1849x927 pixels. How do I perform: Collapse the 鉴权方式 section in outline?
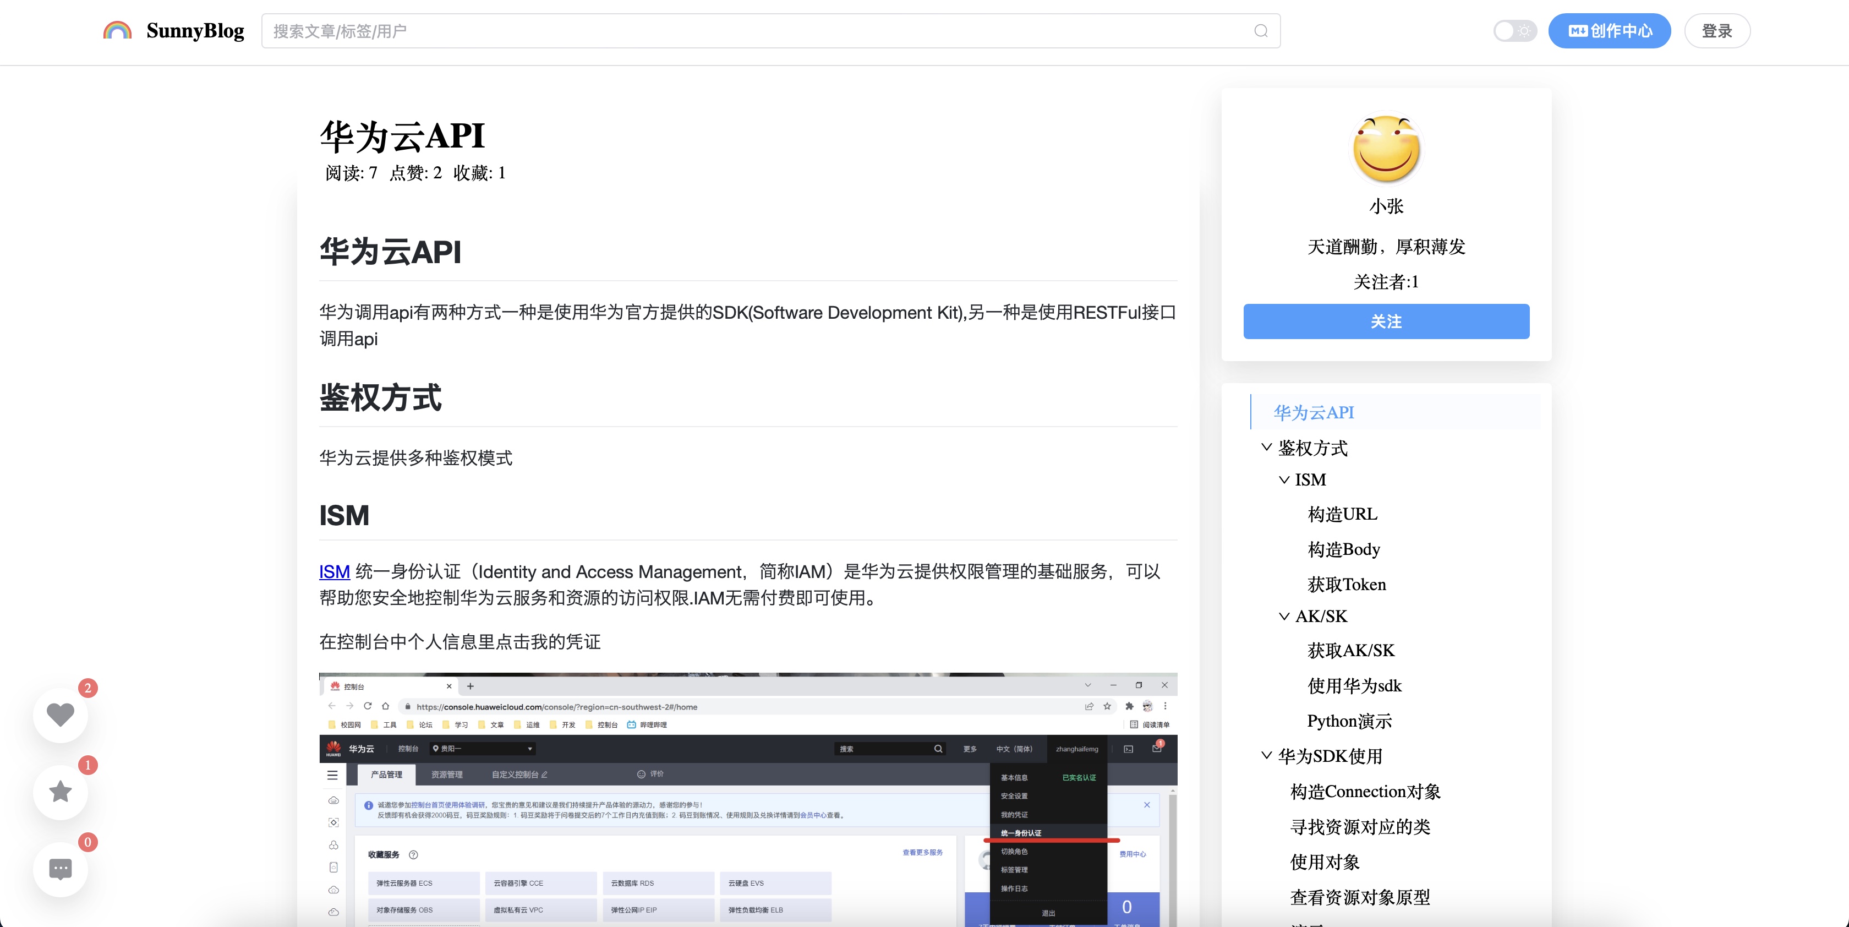pos(1266,448)
